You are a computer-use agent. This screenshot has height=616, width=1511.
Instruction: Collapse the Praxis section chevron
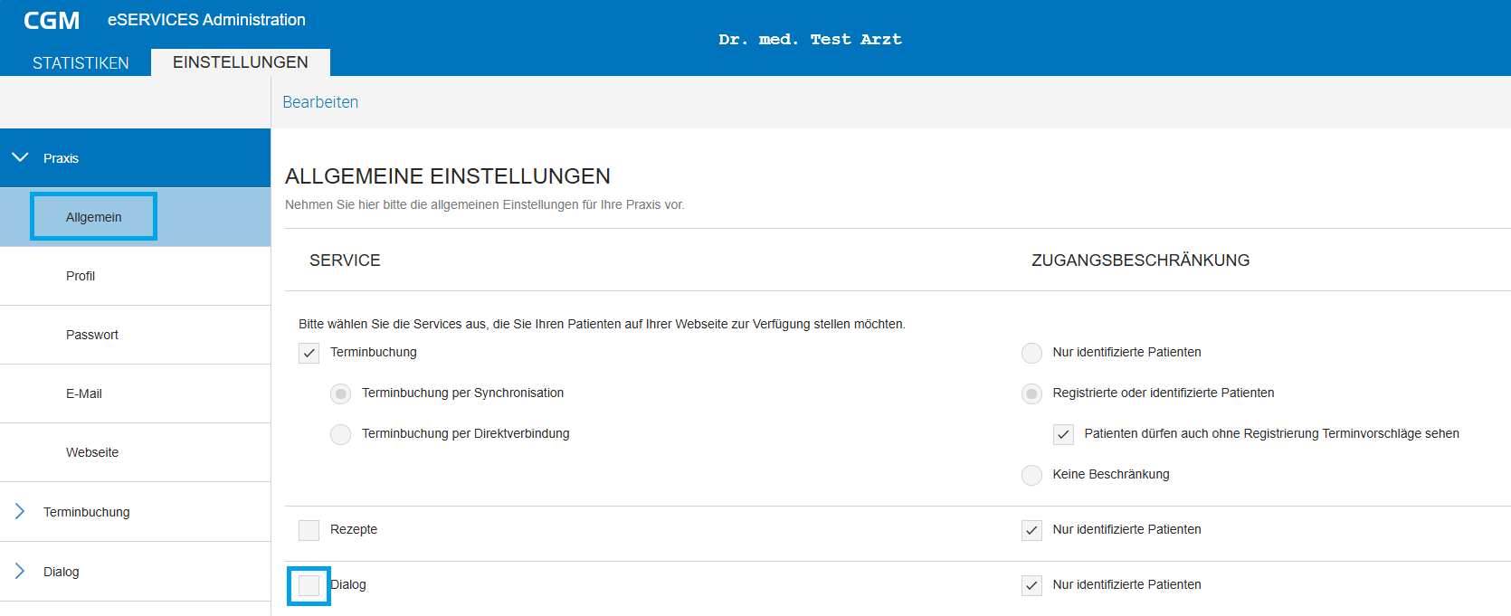(20, 157)
